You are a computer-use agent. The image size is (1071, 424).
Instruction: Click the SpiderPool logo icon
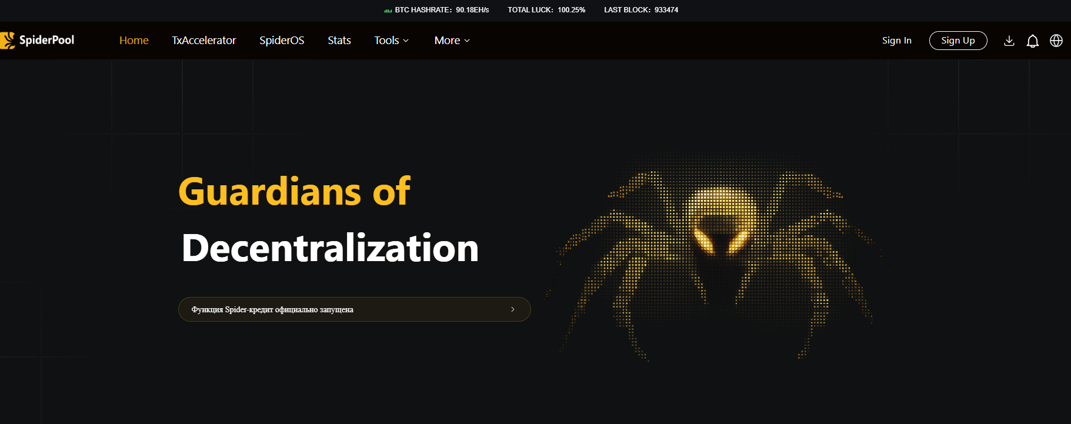tap(8, 40)
